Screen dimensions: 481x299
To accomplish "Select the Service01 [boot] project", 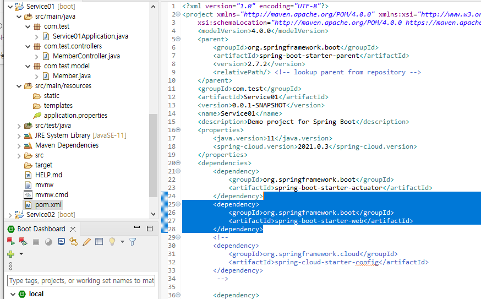I will (51, 7).
